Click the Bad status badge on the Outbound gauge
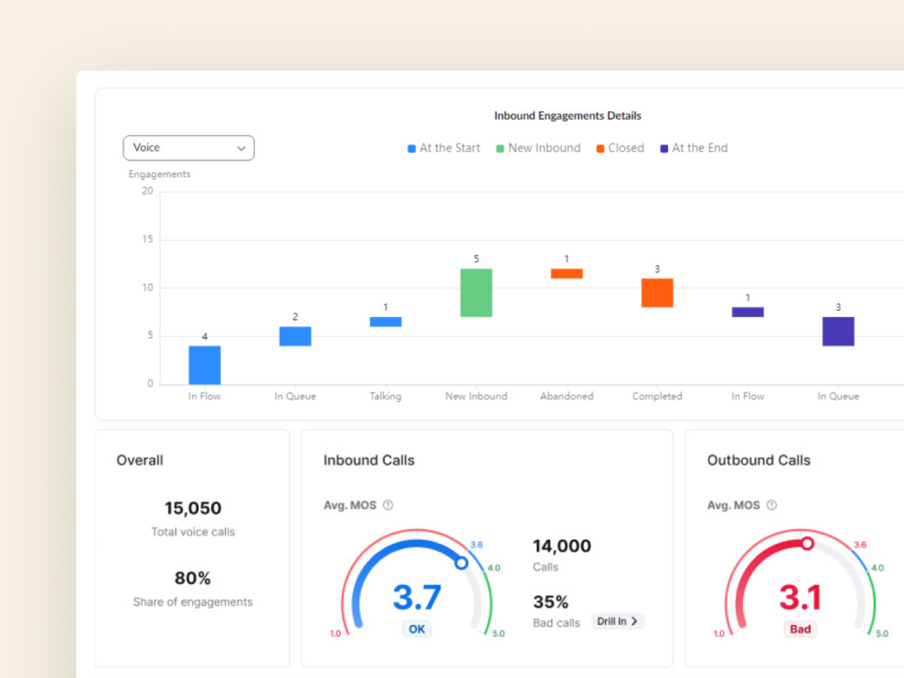 800,629
